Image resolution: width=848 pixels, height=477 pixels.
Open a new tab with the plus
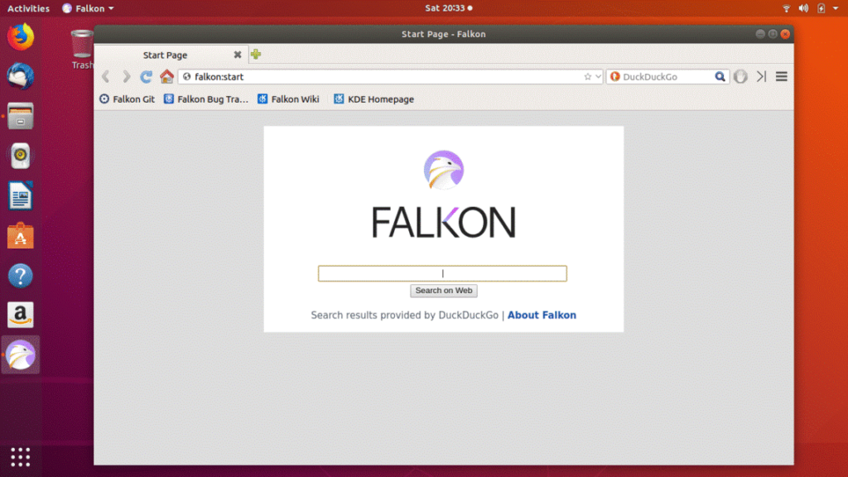pyautogui.click(x=256, y=54)
